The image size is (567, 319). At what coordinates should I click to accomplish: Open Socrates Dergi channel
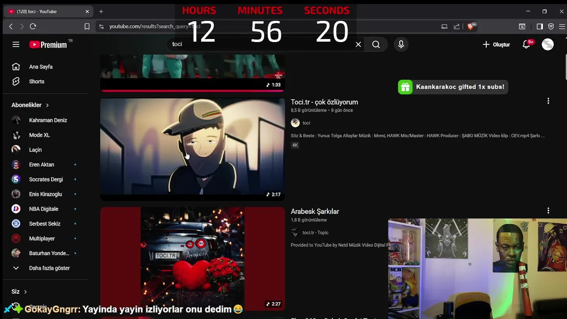point(45,179)
